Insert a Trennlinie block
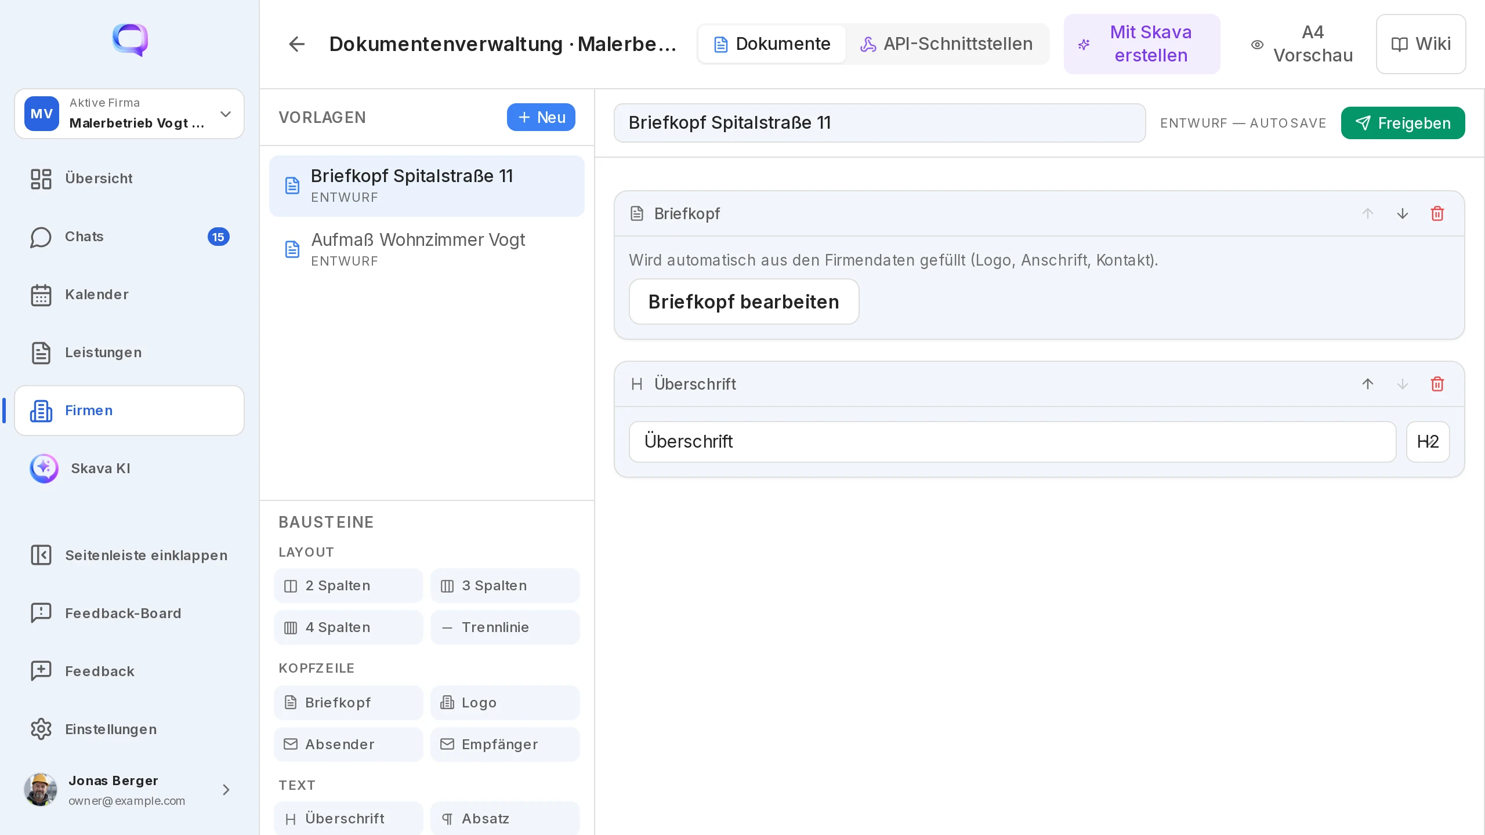Image resolution: width=1485 pixels, height=835 pixels. (x=505, y=627)
